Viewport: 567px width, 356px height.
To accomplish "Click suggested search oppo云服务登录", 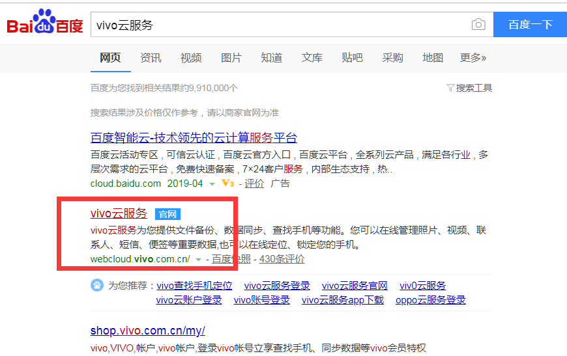I will tap(431, 299).
